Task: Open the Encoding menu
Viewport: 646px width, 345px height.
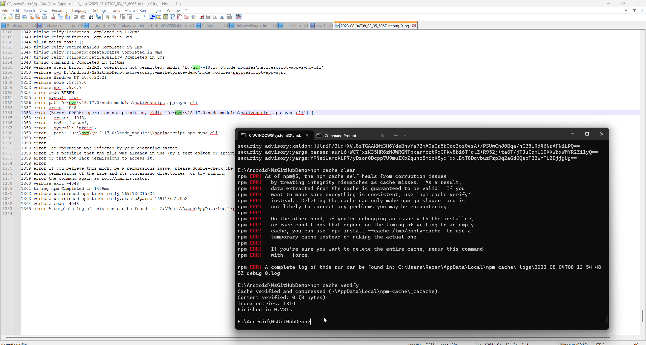Action: pos(60,10)
